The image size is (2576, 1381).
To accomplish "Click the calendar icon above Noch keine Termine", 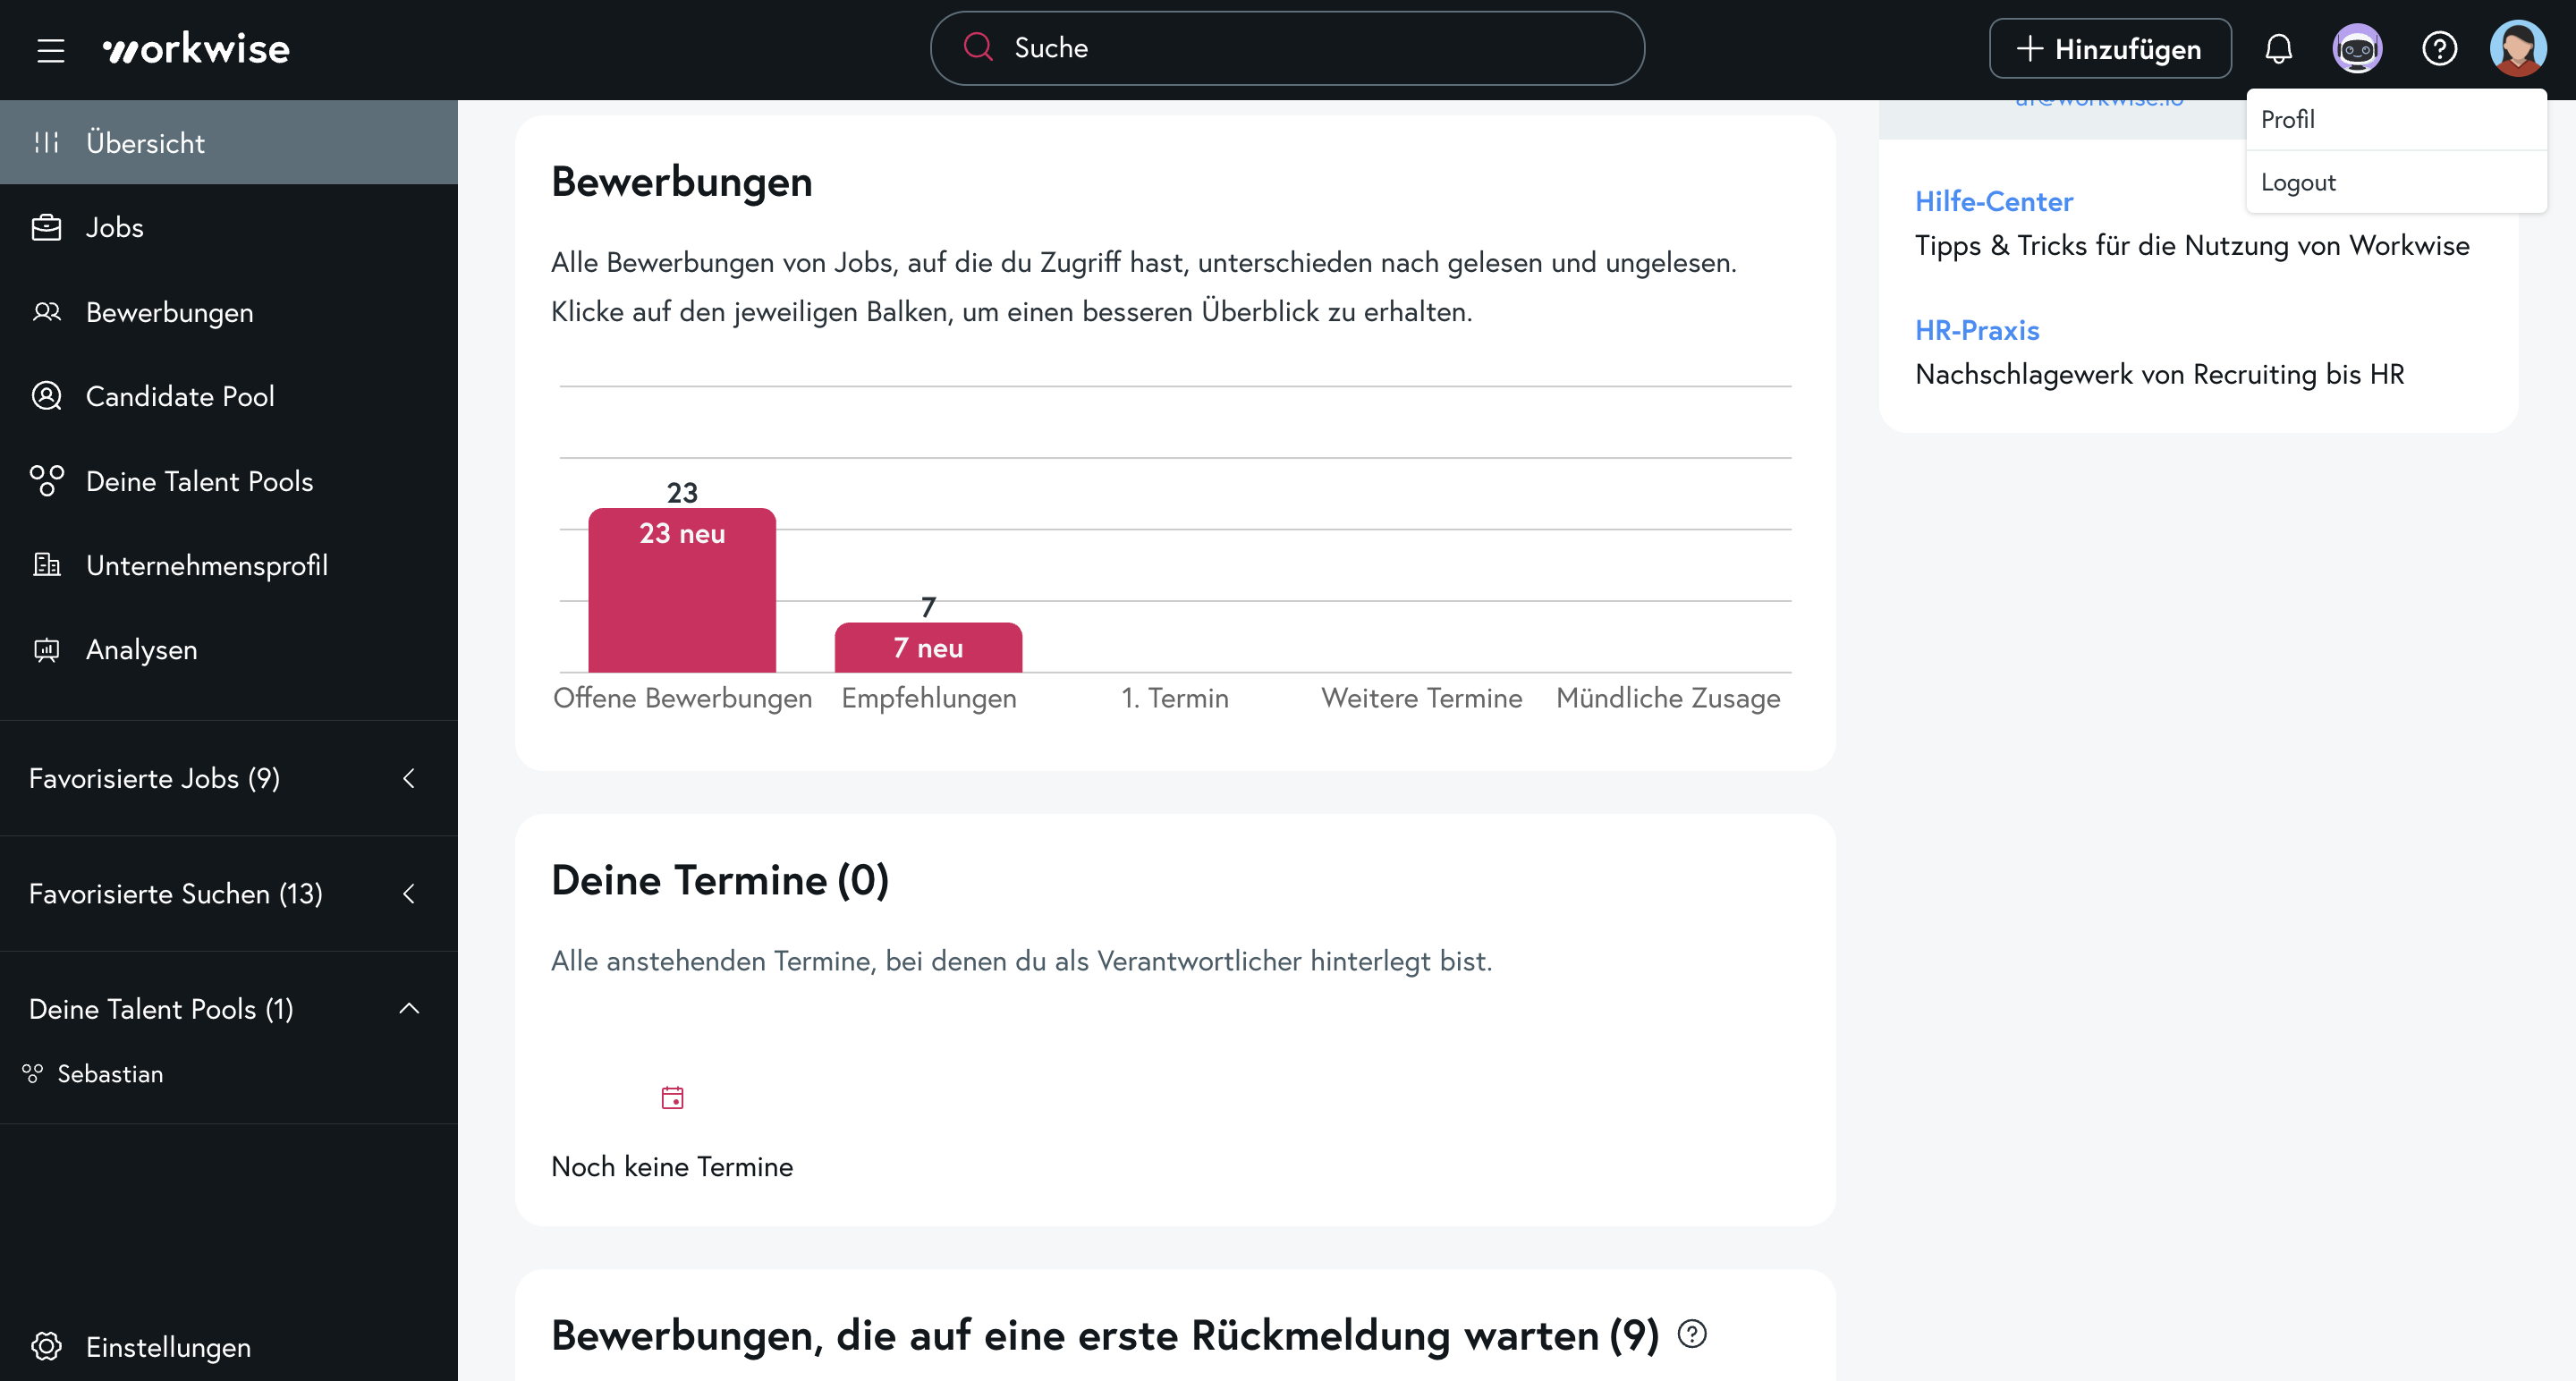I will click(x=672, y=1097).
